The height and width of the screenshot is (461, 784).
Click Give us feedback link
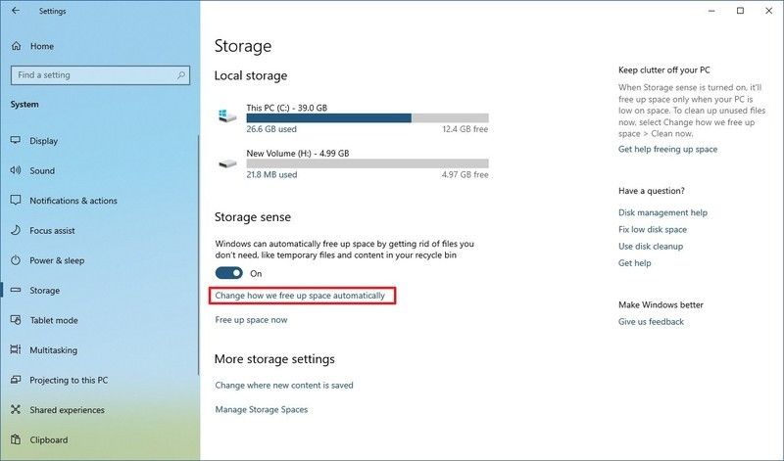[651, 322]
